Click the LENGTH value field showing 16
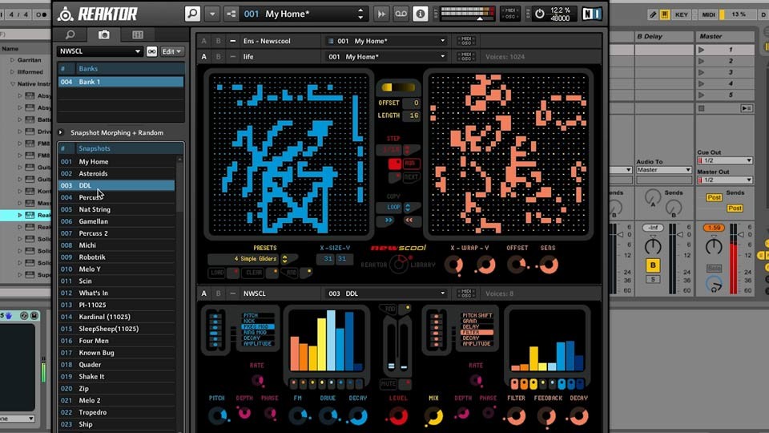Screen dimensions: 769x433 pos(411,115)
